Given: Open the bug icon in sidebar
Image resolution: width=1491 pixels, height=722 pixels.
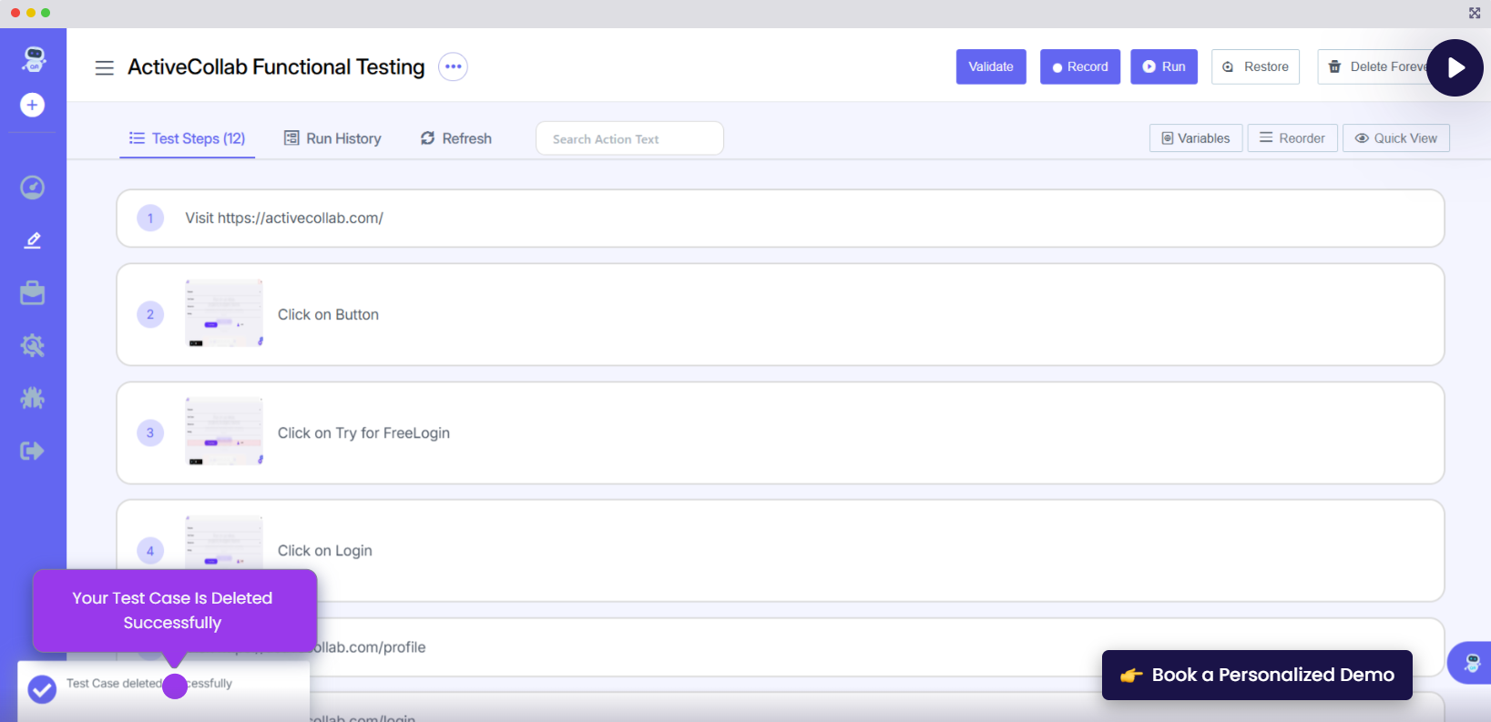Looking at the screenshot, I should (33, 398).
